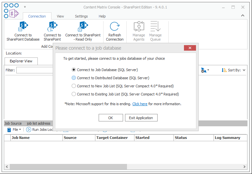Switch to the Settings ribbon tab
Viewport: 252px width, 174px height.
click(81, 16)
